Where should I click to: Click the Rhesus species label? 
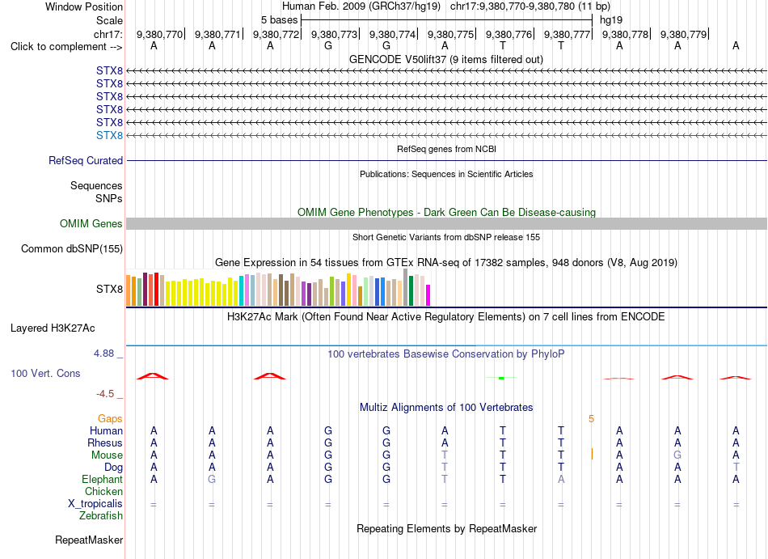pos(105,443)
